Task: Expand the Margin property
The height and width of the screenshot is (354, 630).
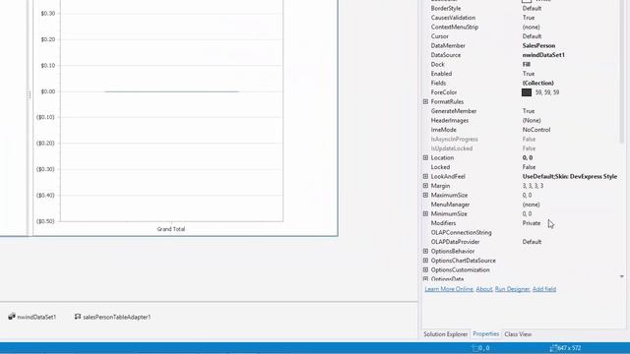Action: pyautogui.click(x=425, y=186)
